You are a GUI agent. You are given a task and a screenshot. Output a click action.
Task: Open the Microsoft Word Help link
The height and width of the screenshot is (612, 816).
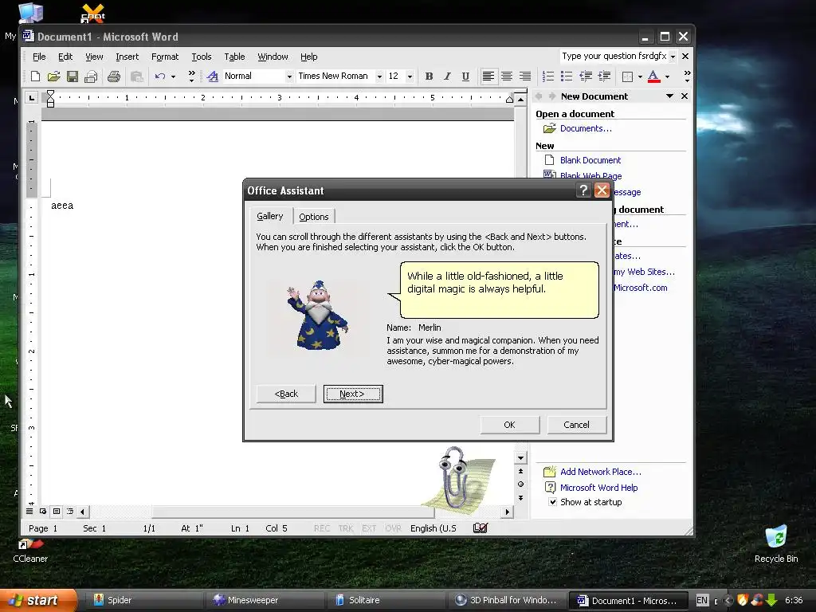click(599, 488)
